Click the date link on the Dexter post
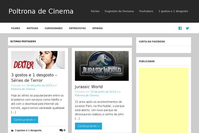The image size is (199, 133). coord(39,85)
